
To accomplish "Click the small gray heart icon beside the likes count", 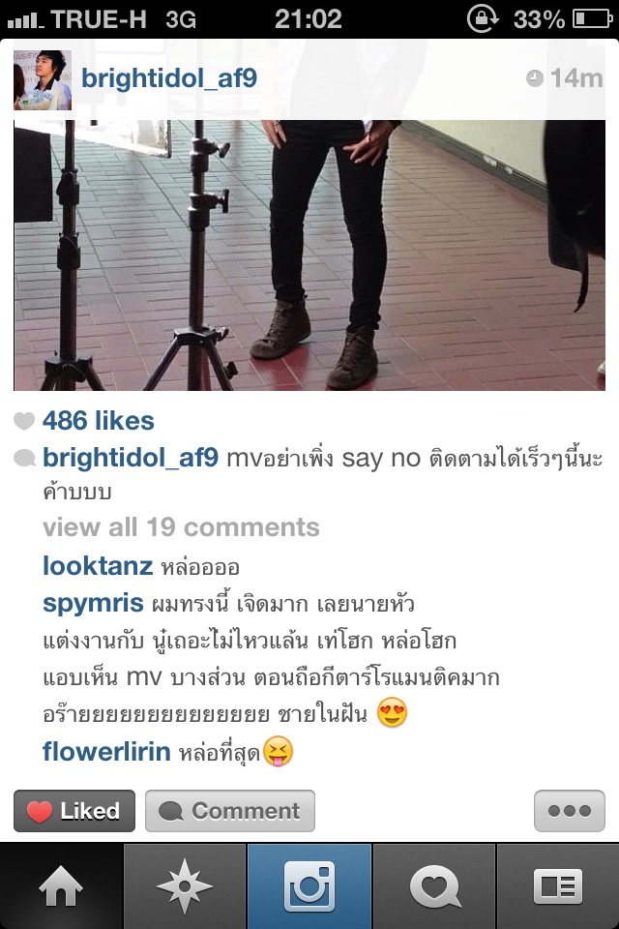I will tap(24, 421).
